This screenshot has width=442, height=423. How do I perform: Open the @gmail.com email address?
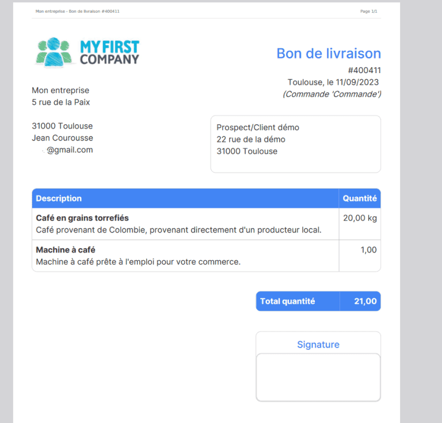[x=69, y=150]
